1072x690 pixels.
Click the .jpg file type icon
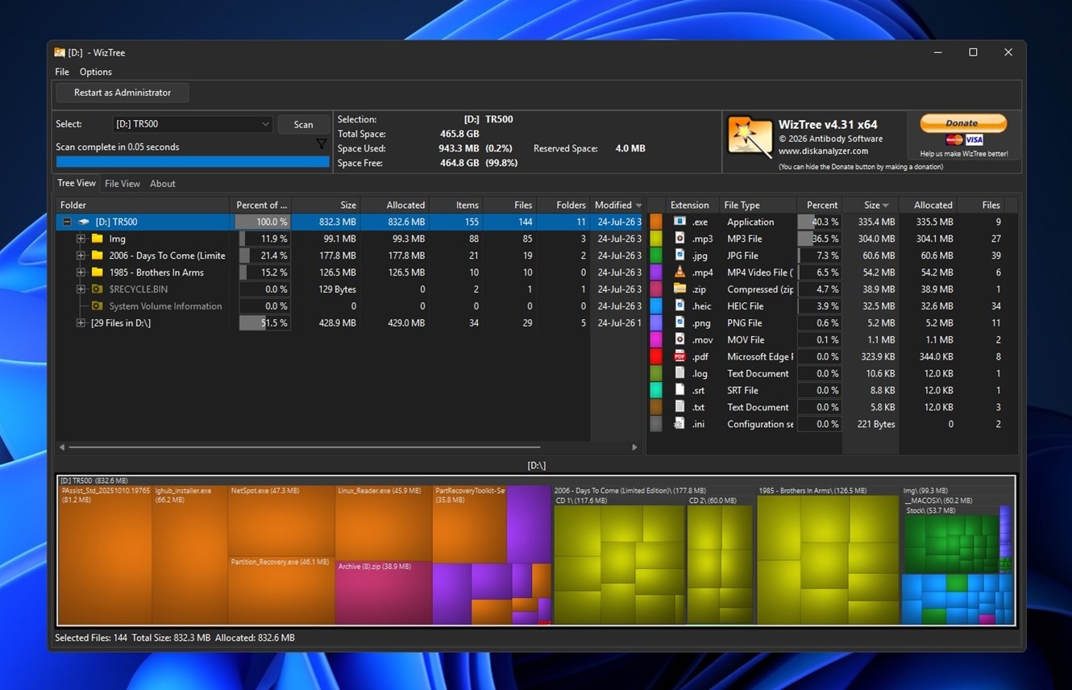(x=679, y=256)
